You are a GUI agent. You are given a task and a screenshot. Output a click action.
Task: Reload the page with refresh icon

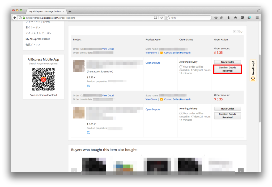[161, 18]
